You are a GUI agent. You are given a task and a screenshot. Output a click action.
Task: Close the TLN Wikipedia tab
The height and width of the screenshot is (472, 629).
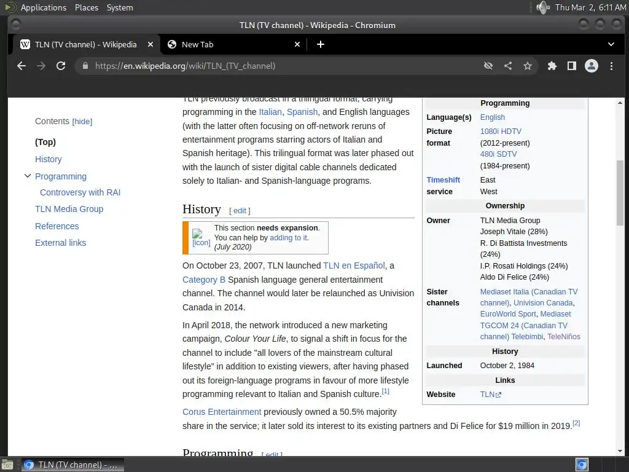(x=150, y=44)
